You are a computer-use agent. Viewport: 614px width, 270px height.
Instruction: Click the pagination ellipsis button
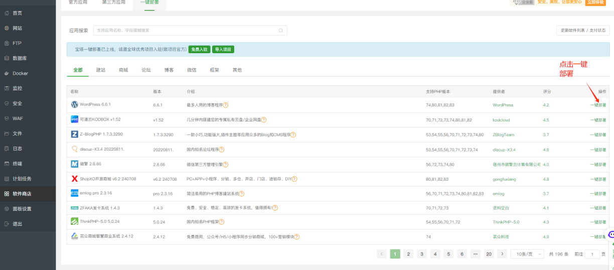(475, 254)
